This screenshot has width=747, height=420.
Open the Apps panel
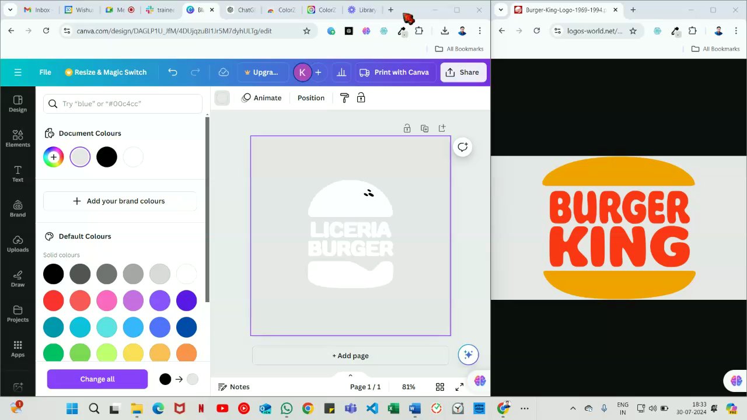click(x=18, y=349)
